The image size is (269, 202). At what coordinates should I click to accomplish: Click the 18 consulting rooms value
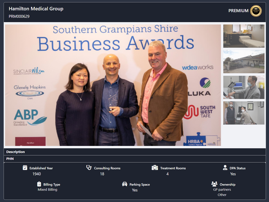click(x=102, y=174)
